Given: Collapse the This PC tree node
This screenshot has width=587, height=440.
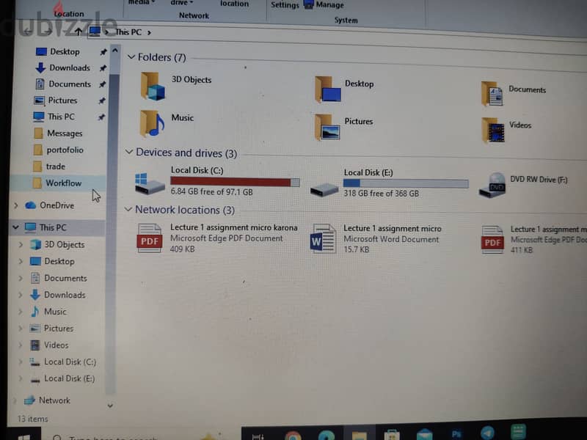Looking at the screenshot, I should (x=15, y=227).
